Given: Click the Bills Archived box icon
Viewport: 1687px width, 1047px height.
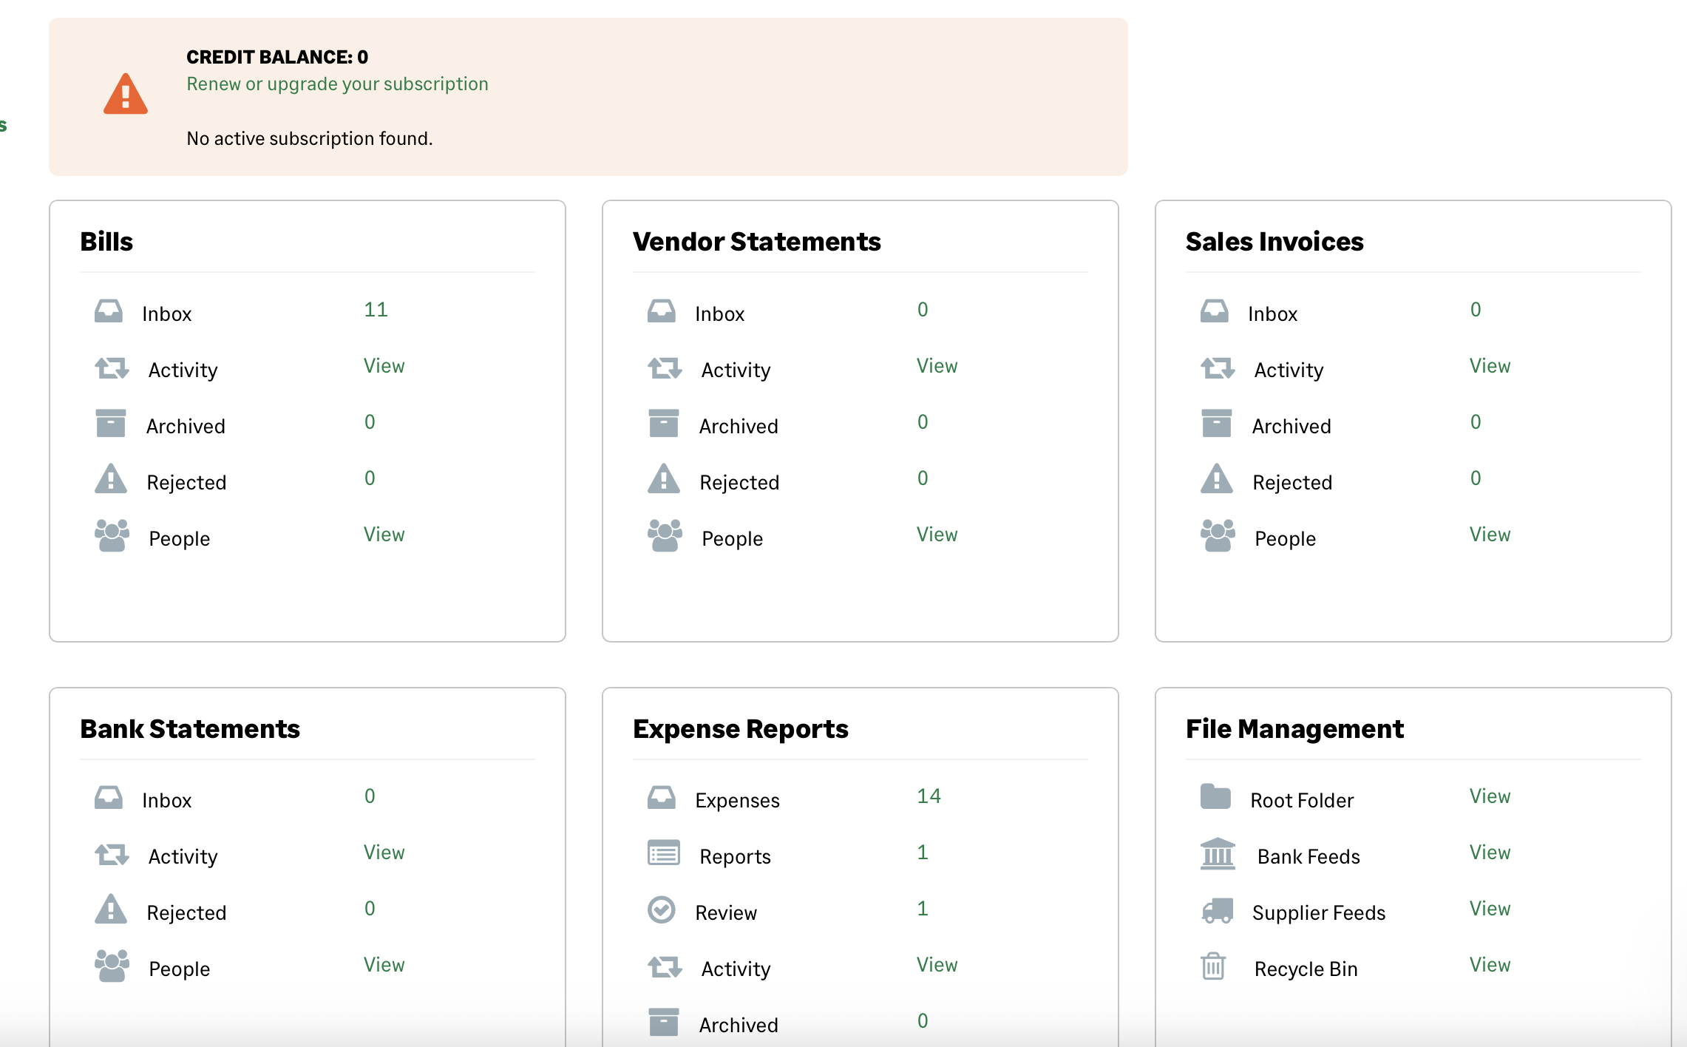Looking at the screenshot, I should click(x=111, y=424).
